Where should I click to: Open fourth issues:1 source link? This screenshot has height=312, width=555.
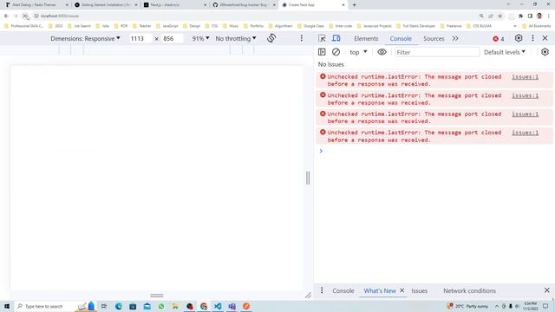click(x=525, y=133)
